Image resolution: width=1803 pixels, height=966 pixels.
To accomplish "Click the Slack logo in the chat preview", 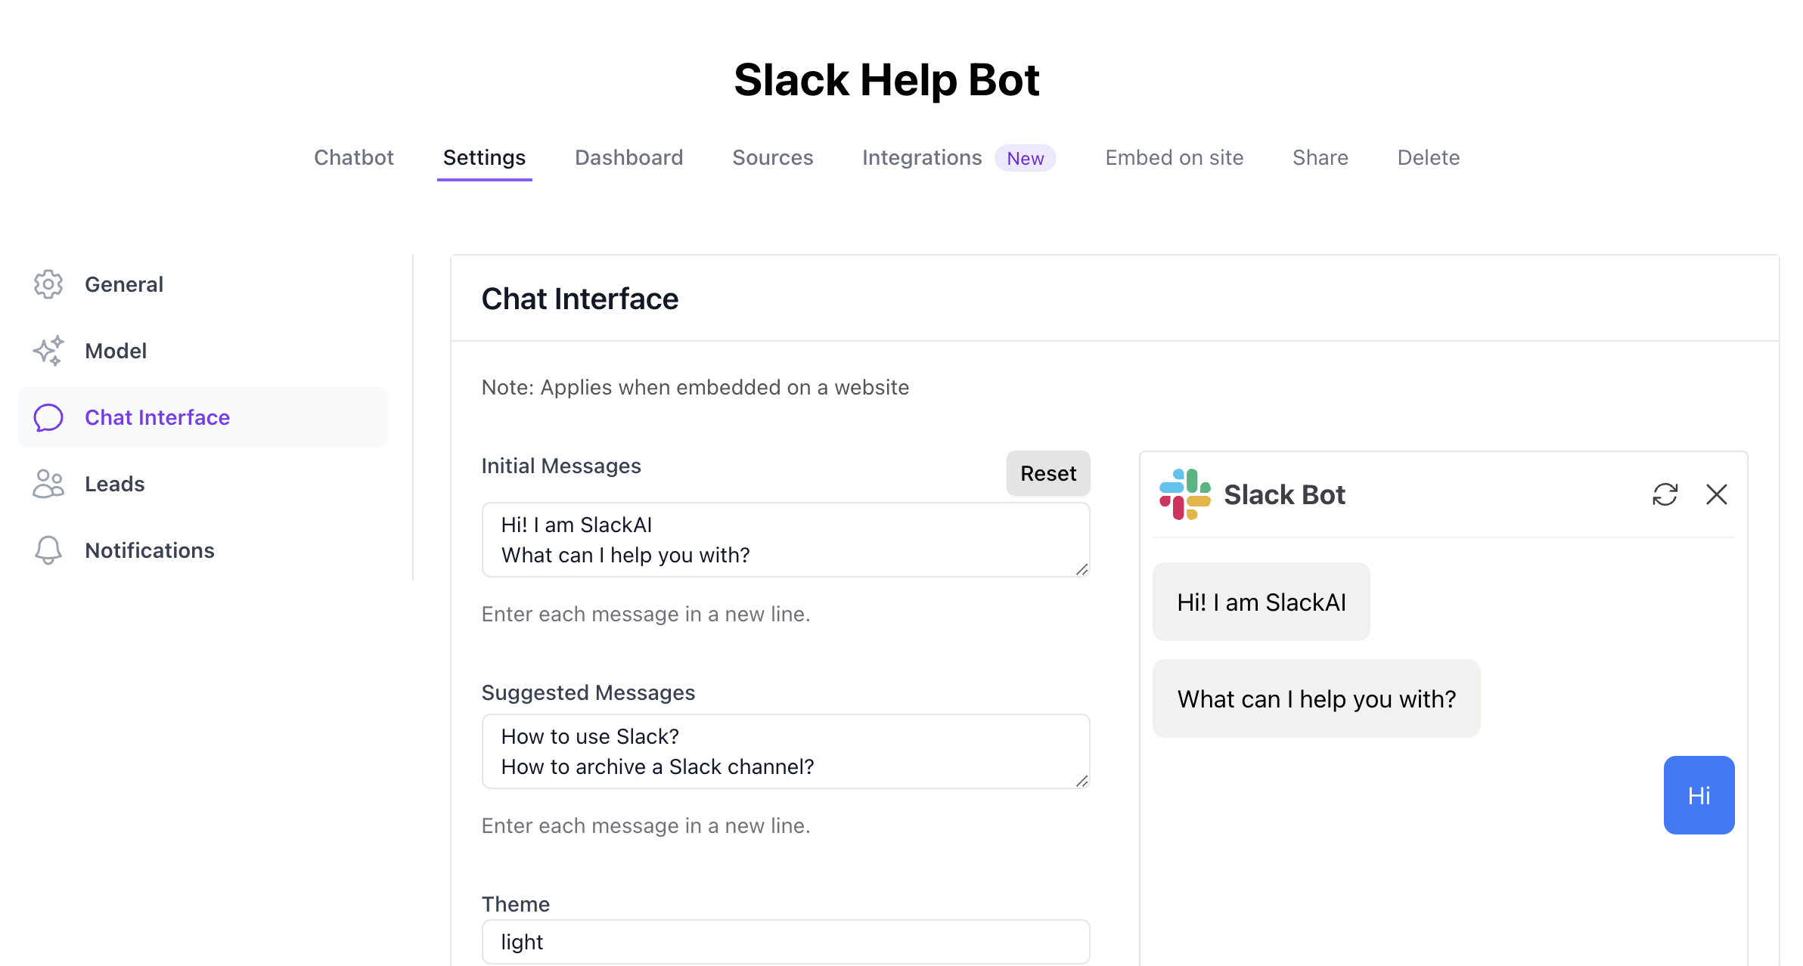I will [x=1184, y=494].
